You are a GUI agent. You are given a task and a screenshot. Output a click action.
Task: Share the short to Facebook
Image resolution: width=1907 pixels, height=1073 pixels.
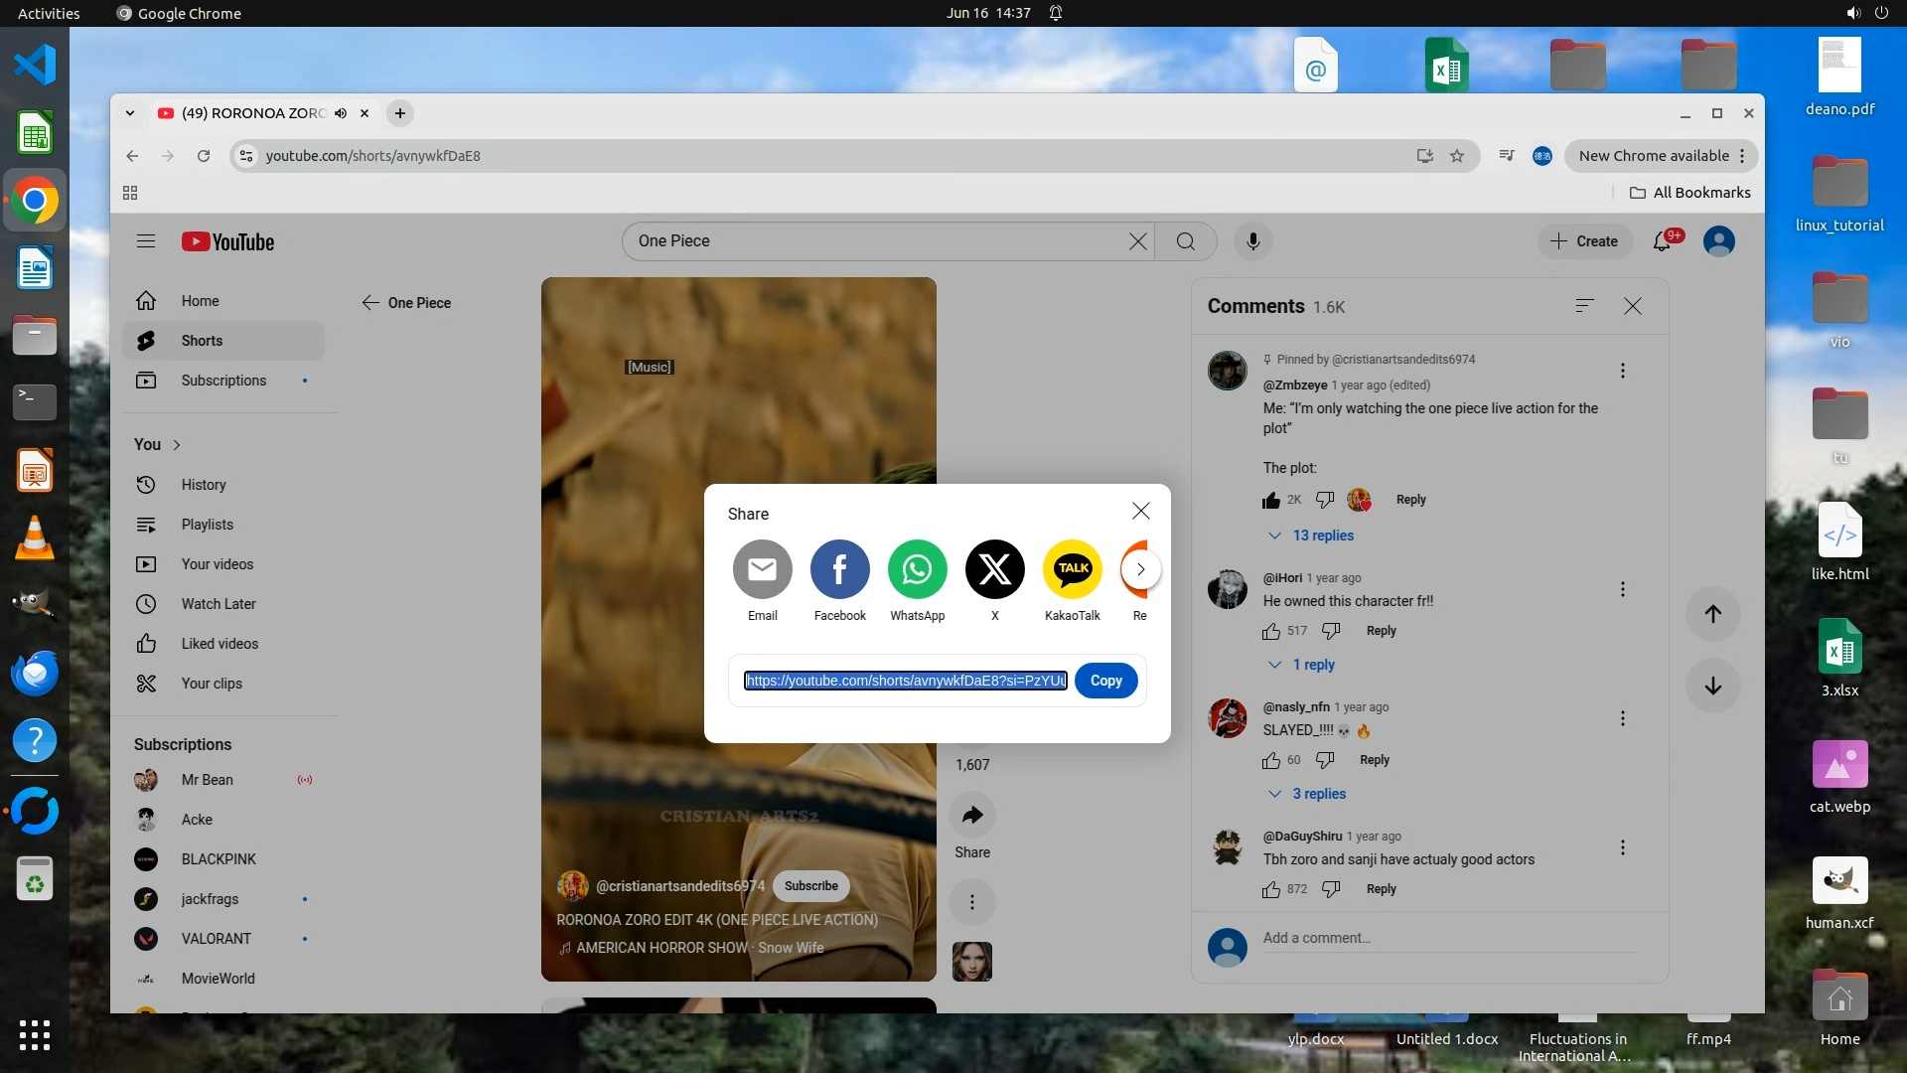[839, 569]
